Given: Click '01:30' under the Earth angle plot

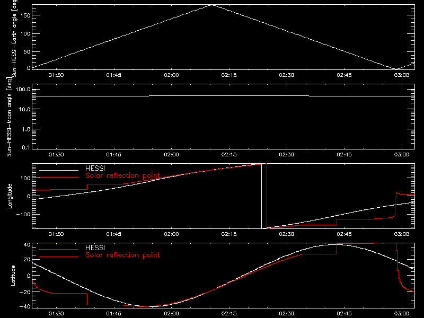Looking at the screenshot, I should [56, 75].
